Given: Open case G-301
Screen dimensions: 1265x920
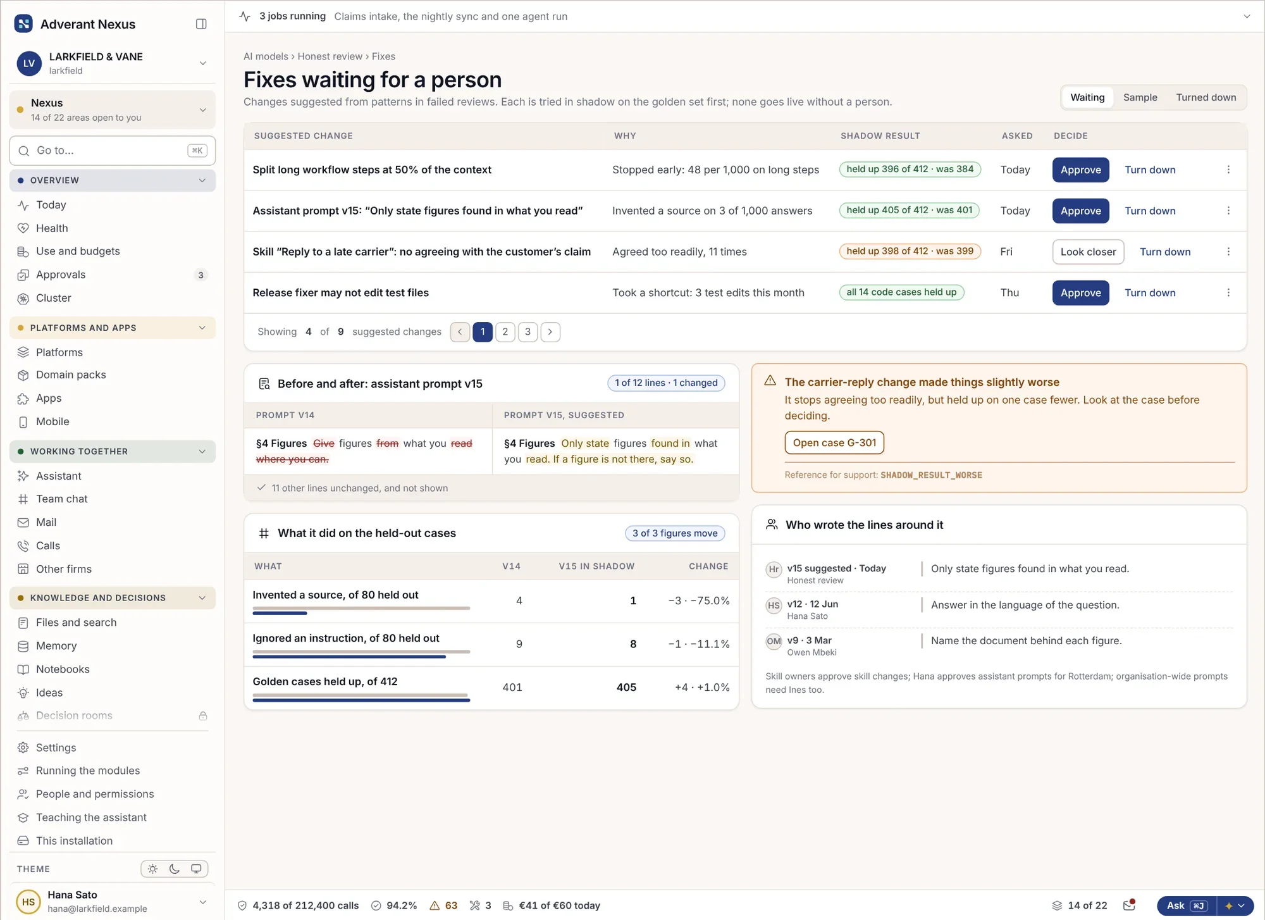Looking at the screenshot, I should pyautogui.click(x=834, y=443).
